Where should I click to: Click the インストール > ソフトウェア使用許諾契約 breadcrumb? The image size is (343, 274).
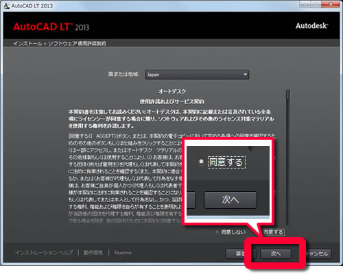tap(60, 43)
